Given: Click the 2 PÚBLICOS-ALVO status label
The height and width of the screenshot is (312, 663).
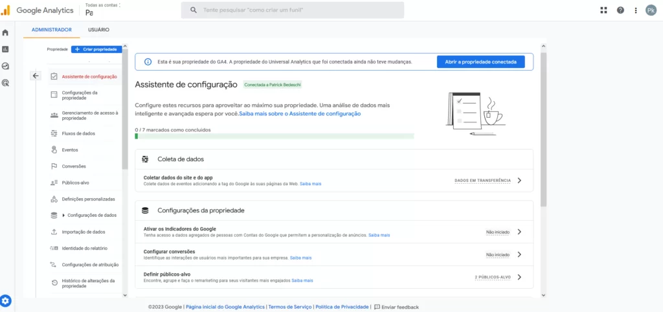Looking at the screenshot, I should (493, 277).
